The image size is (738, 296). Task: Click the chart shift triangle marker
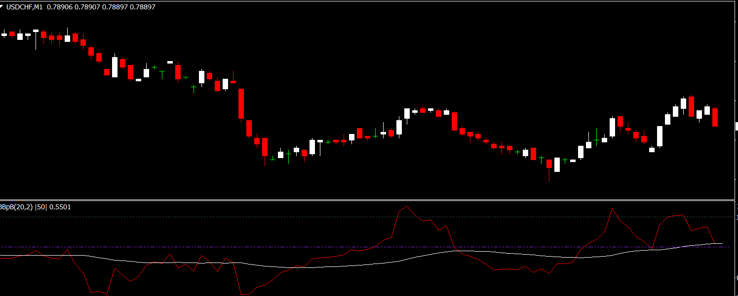pyautogui.click(x=2, y=7)
